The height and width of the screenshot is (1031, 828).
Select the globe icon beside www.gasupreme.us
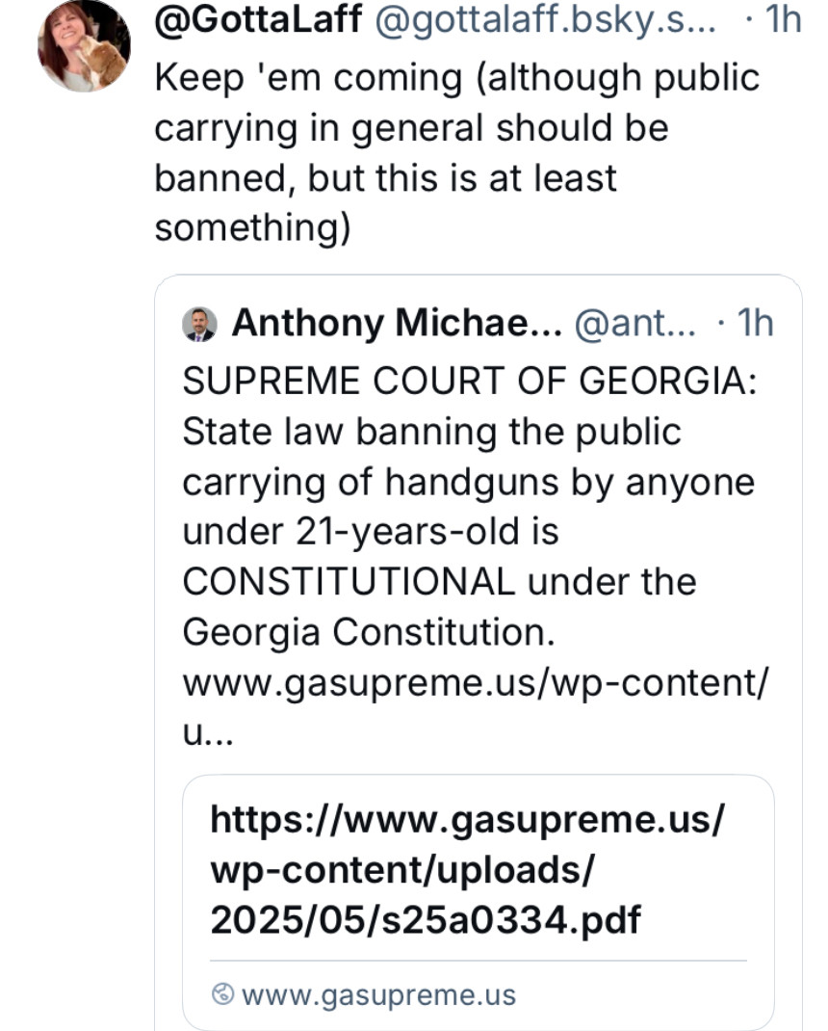(222, 993)
